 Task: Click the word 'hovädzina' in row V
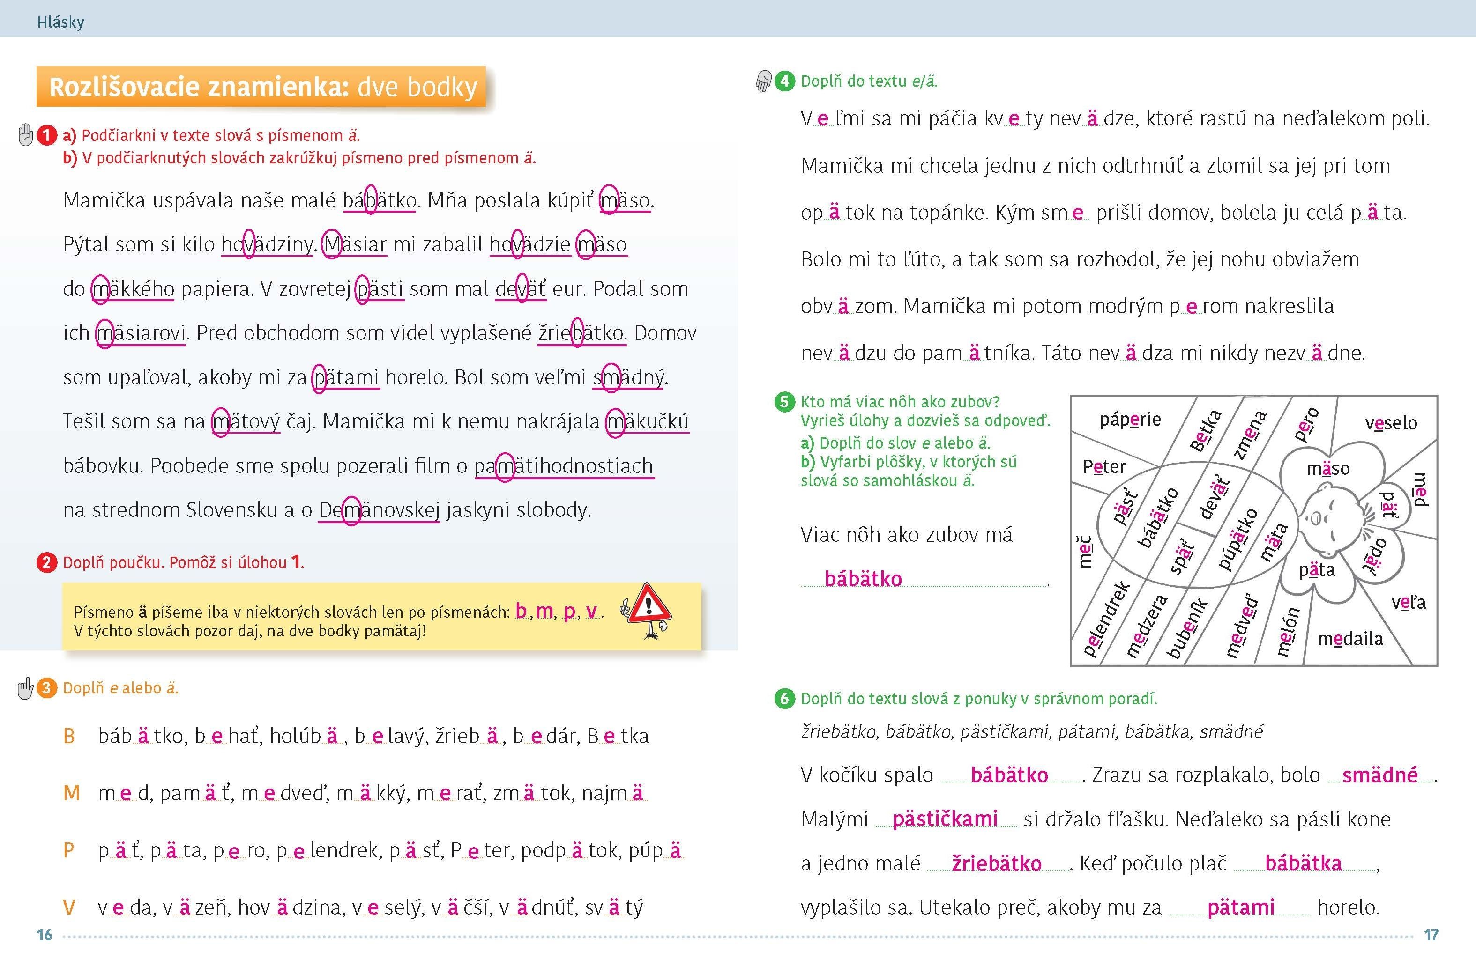pos(291,907)
